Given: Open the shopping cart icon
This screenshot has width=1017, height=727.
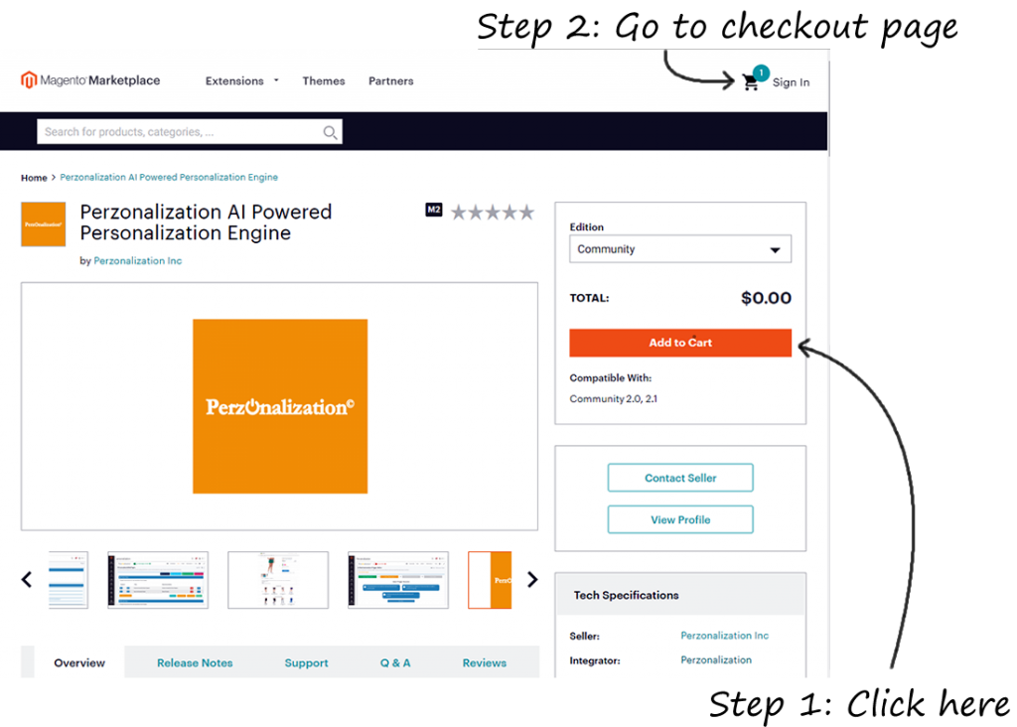Looking at the screenshot, I should 751,82.
